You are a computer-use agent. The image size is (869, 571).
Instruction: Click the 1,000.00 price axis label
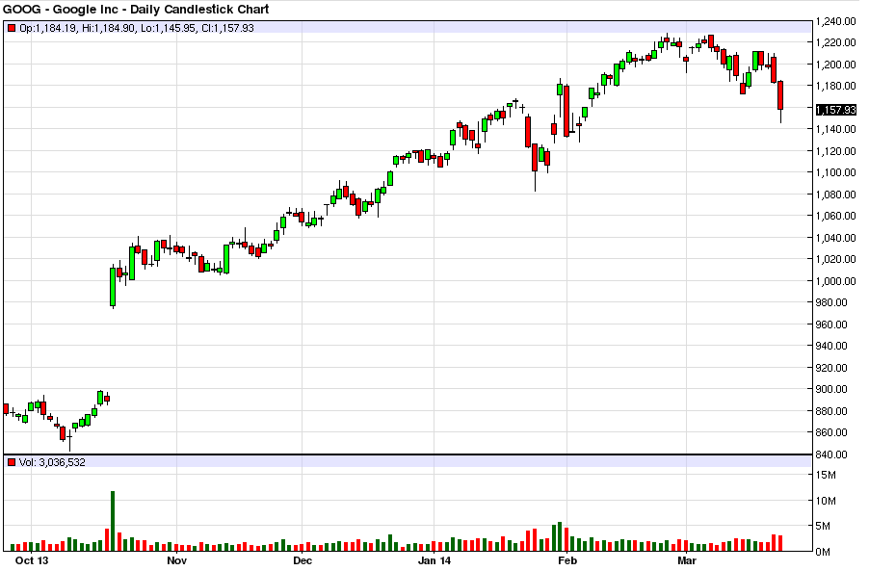click(835, 281)
